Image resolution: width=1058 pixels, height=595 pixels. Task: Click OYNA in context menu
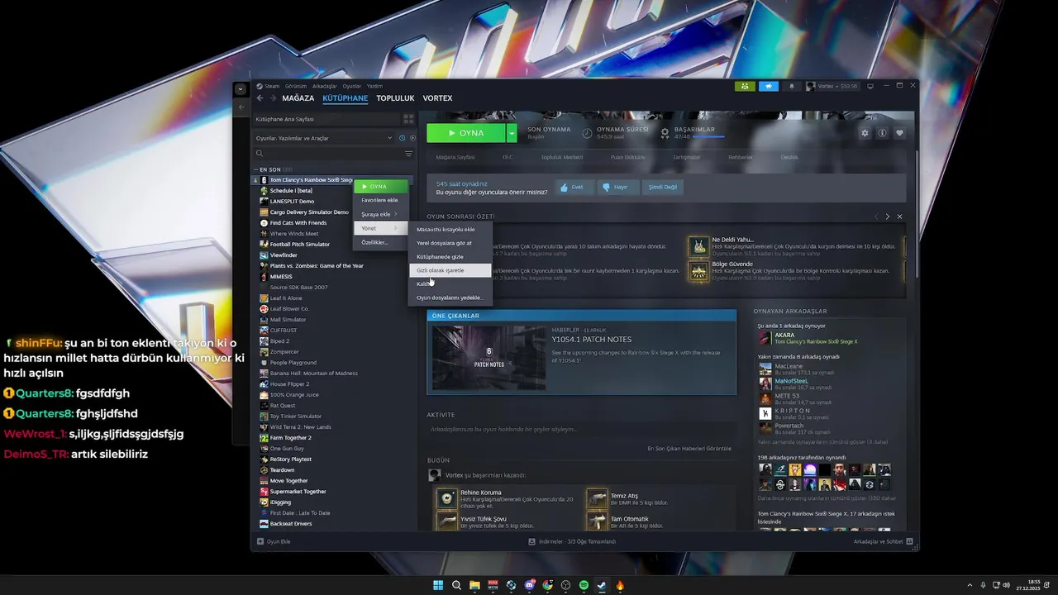coord(381,187)
